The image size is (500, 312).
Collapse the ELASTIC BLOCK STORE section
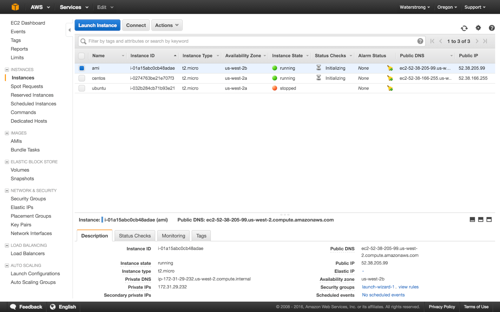tap(7, 162)
